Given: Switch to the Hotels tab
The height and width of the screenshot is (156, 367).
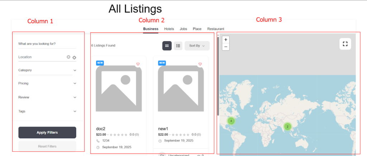Looking at the screenshot, I should (169, 29).
